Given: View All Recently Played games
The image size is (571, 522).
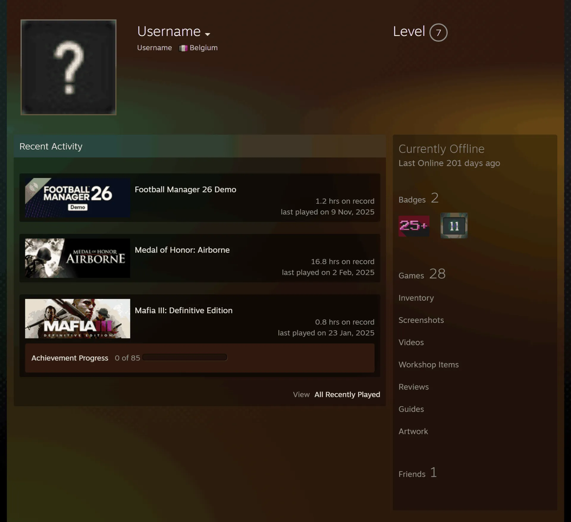Looking at the screenshot, I should (347, 395).
